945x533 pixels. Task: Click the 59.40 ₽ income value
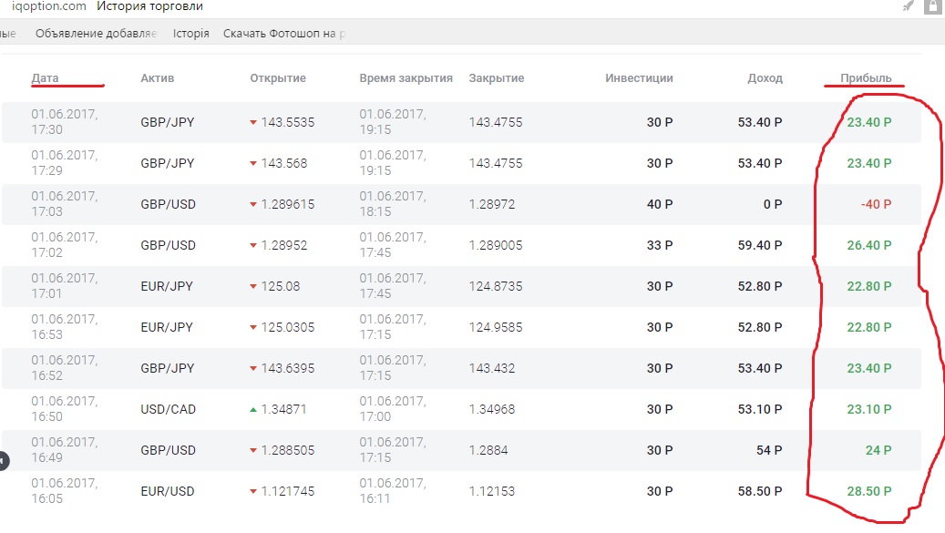(760, 245)
